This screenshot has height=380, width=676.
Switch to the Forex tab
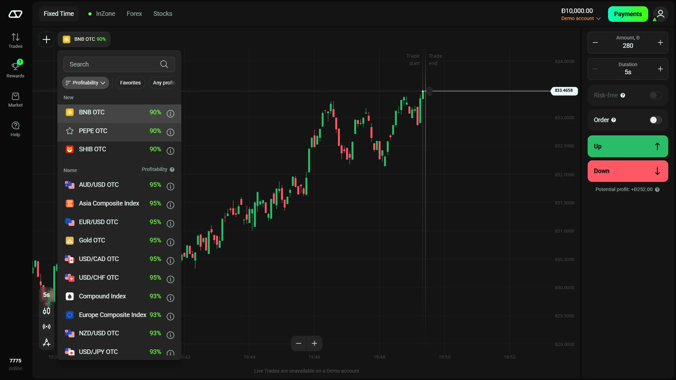134,14
